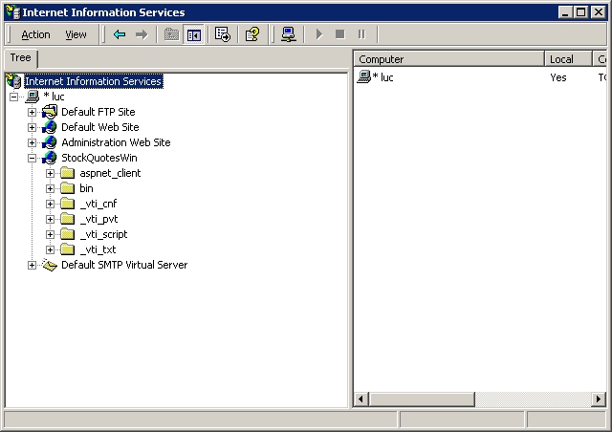612x432 pixels.
Task: Select the bin folder label
Action: (86, 188)
